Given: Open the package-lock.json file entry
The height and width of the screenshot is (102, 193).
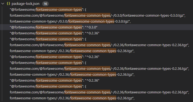Looking at the screenshot, I should tap(25, 4).
